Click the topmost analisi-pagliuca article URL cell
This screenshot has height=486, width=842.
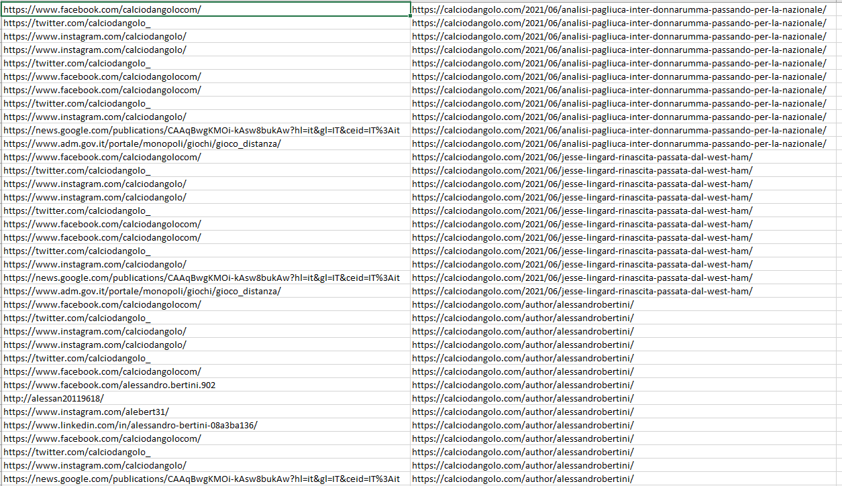(619, 9)
